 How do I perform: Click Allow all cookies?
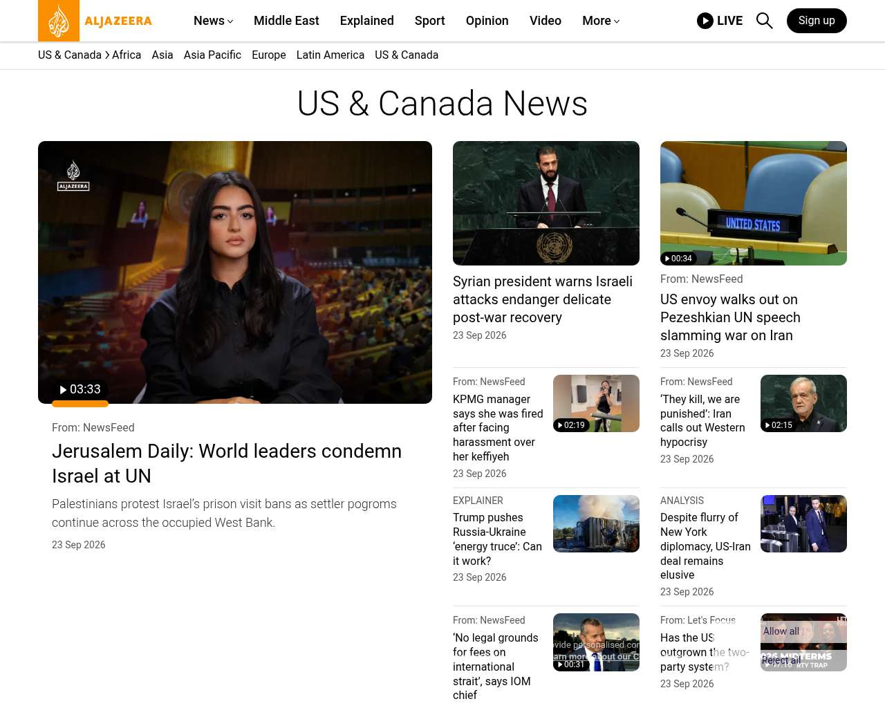(x=781, y=631)
